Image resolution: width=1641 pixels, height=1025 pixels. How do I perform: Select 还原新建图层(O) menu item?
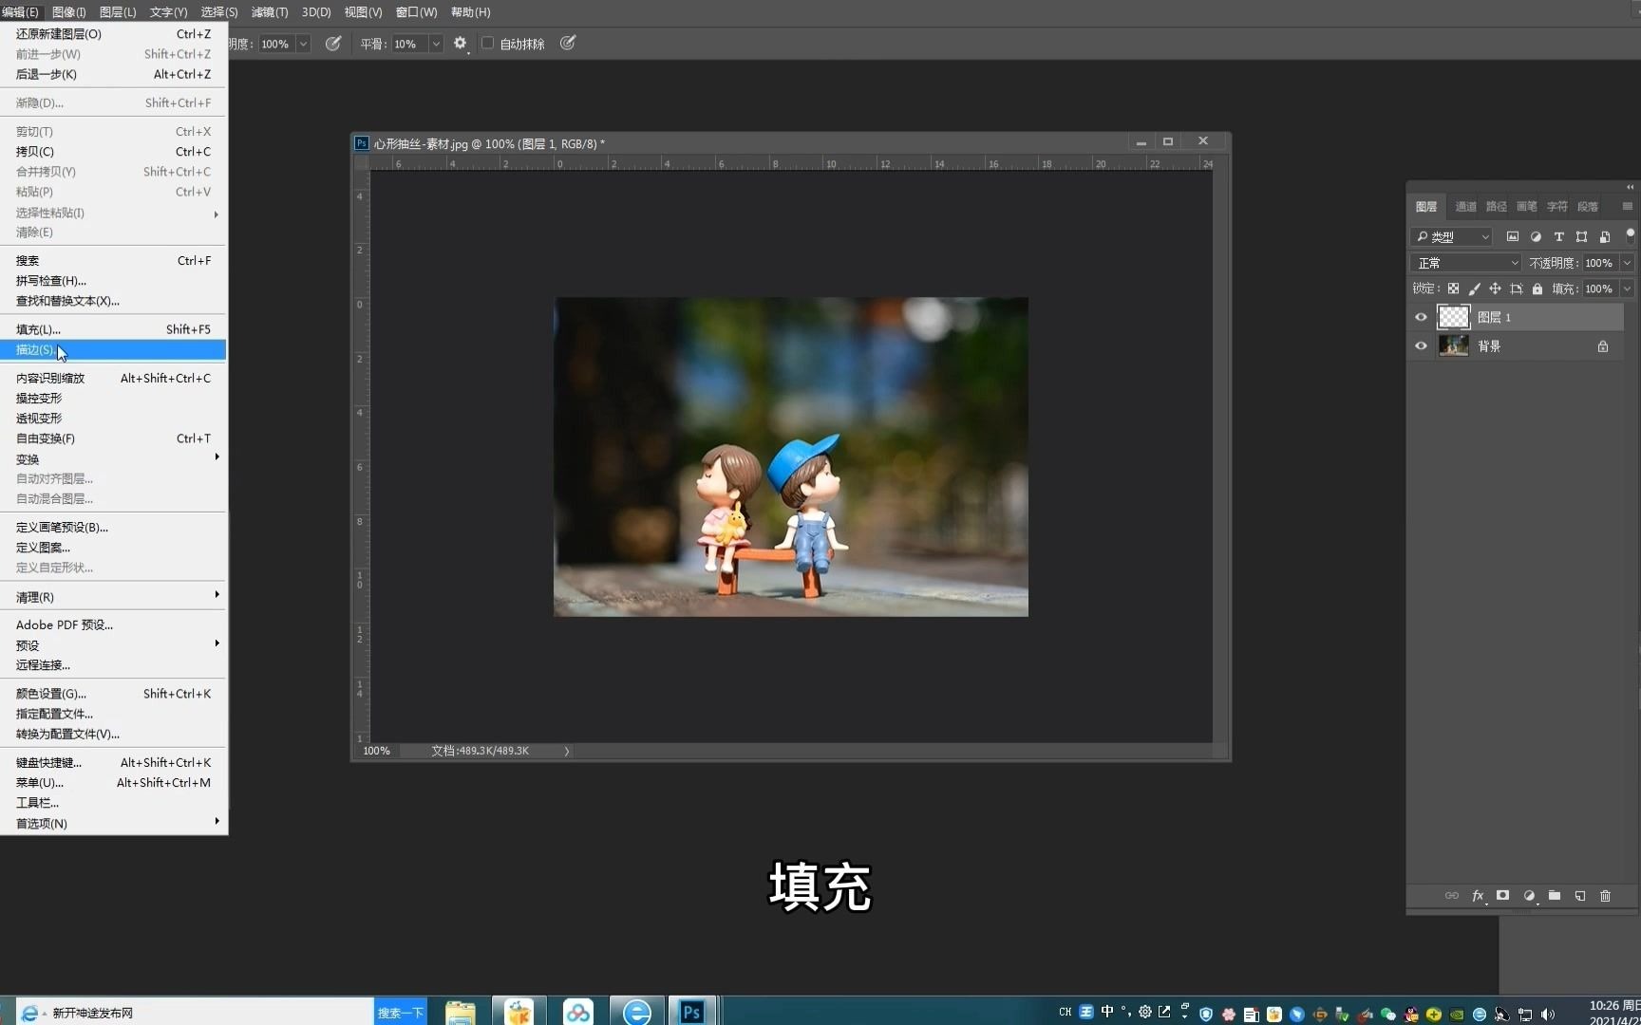point(113,33)
